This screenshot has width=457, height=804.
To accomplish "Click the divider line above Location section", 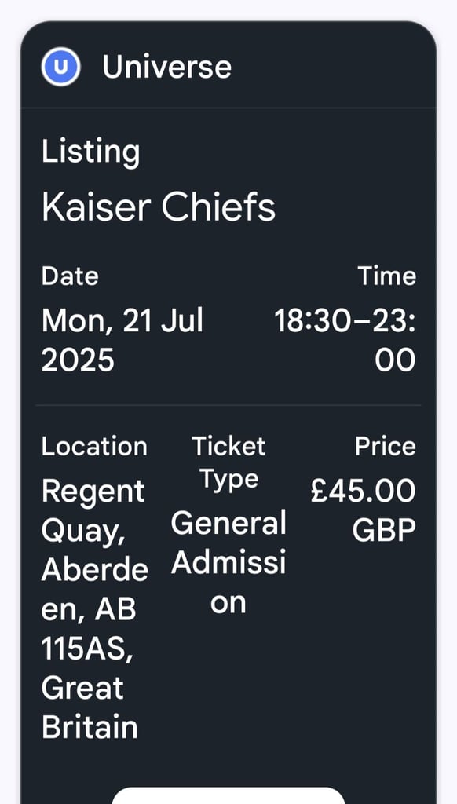I will coord(228,406).
